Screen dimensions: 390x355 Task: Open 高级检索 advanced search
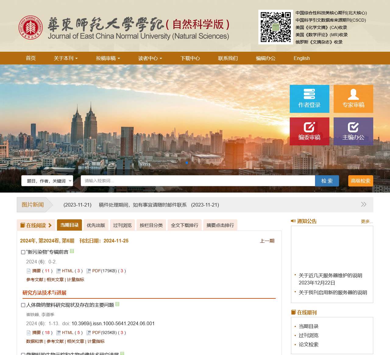pyautogui.click(x=361, y=181)
